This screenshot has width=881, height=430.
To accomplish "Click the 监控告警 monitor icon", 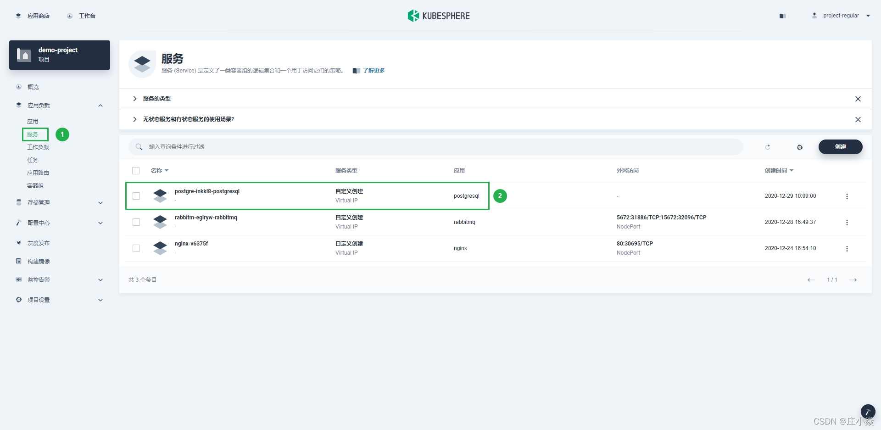I will pyautogui.click(x=19, y=279).
